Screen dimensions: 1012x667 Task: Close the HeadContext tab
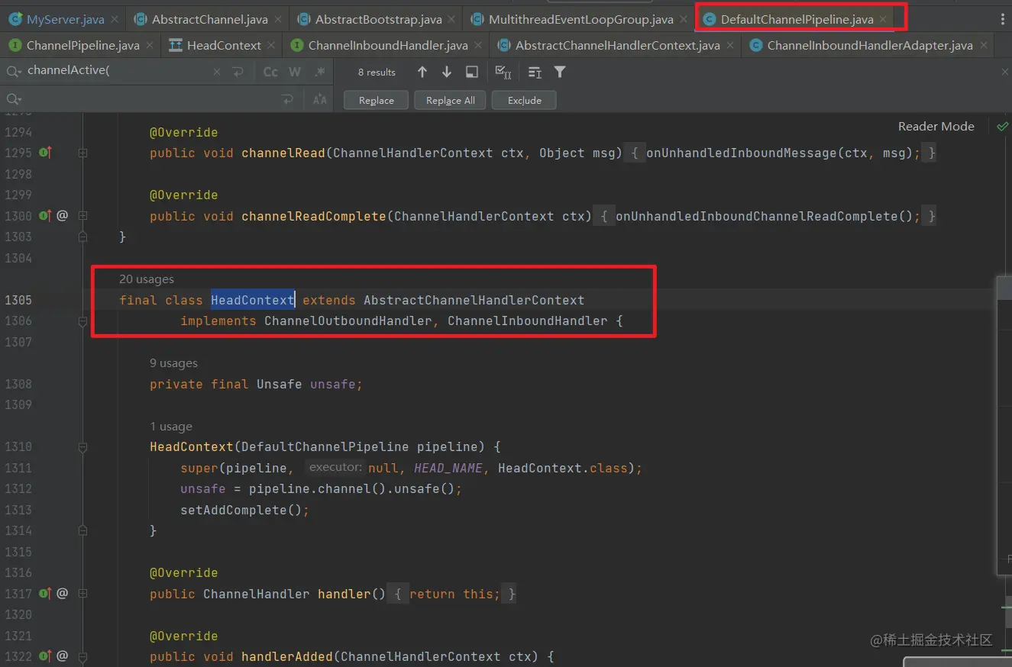(270, 45)
